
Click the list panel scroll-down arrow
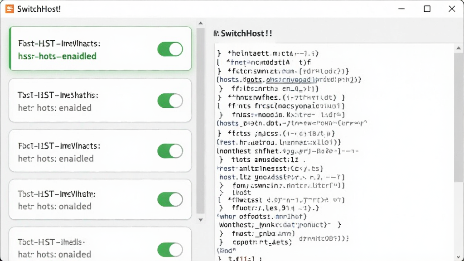[201, 220]
